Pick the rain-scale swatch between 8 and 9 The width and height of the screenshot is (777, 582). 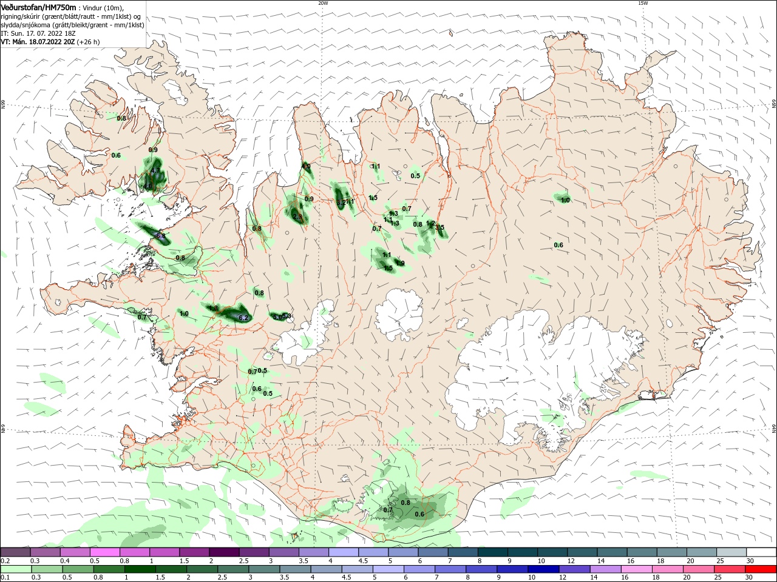[x=482, y=569]
